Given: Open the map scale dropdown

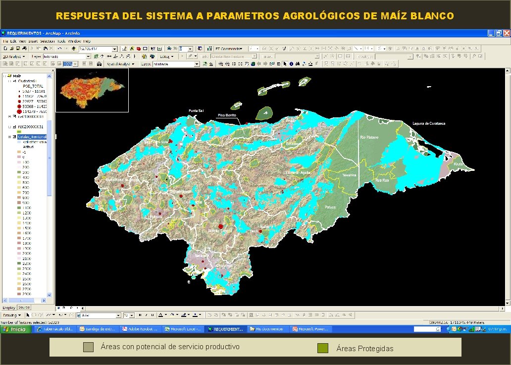Looking at the screenshot, I should tap(114, 49).
